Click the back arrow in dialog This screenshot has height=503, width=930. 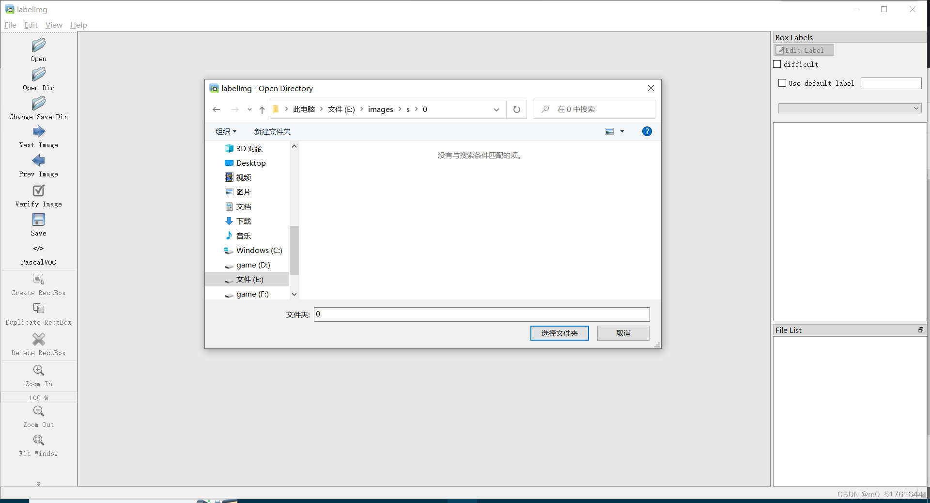point(217,110)
